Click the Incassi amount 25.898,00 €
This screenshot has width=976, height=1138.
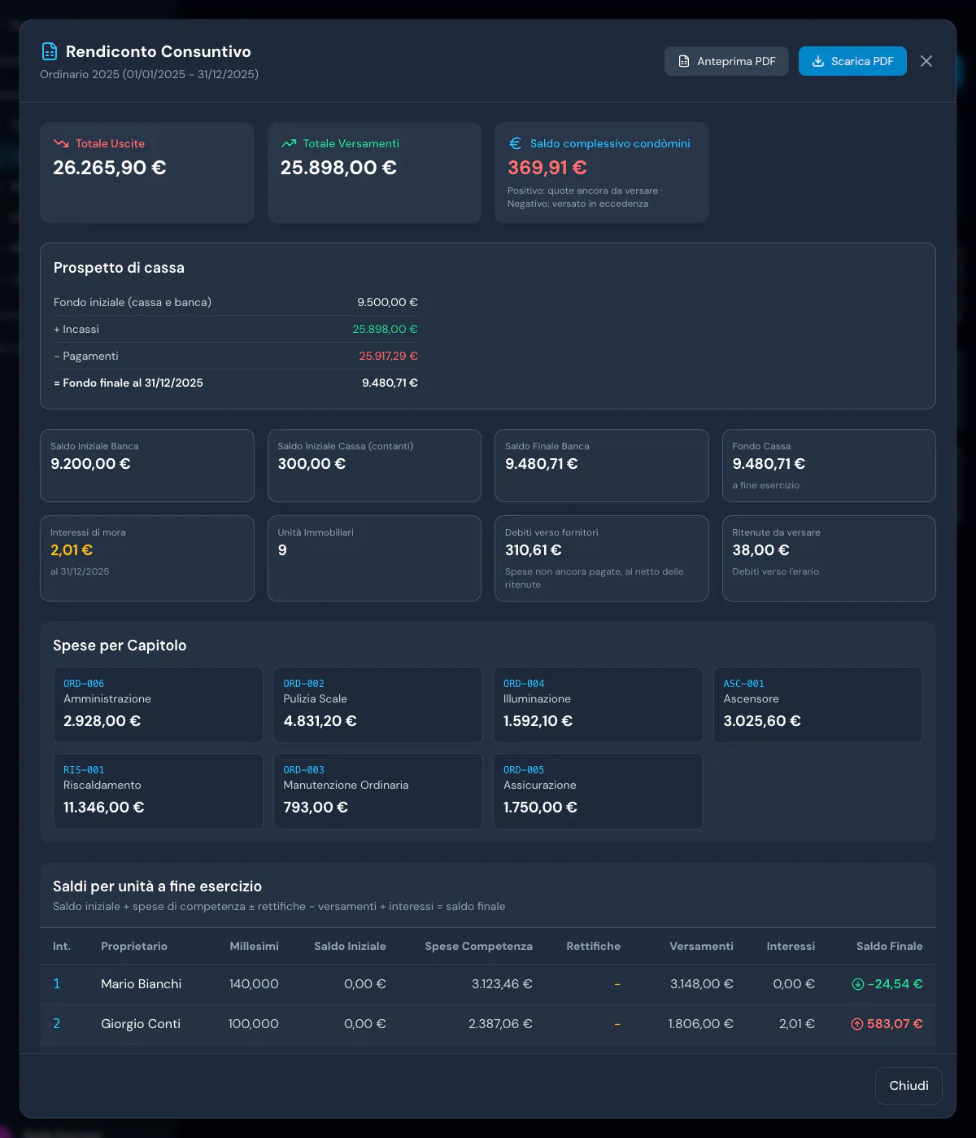coord(385,329)
